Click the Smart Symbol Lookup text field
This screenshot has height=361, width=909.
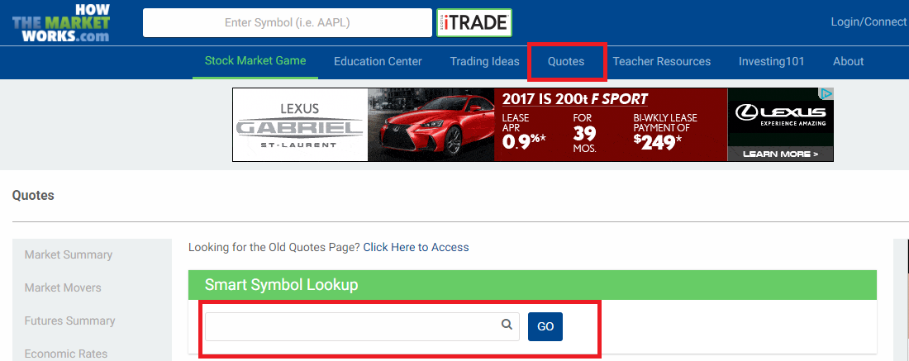pyautogui.click(x=362, y=327)
